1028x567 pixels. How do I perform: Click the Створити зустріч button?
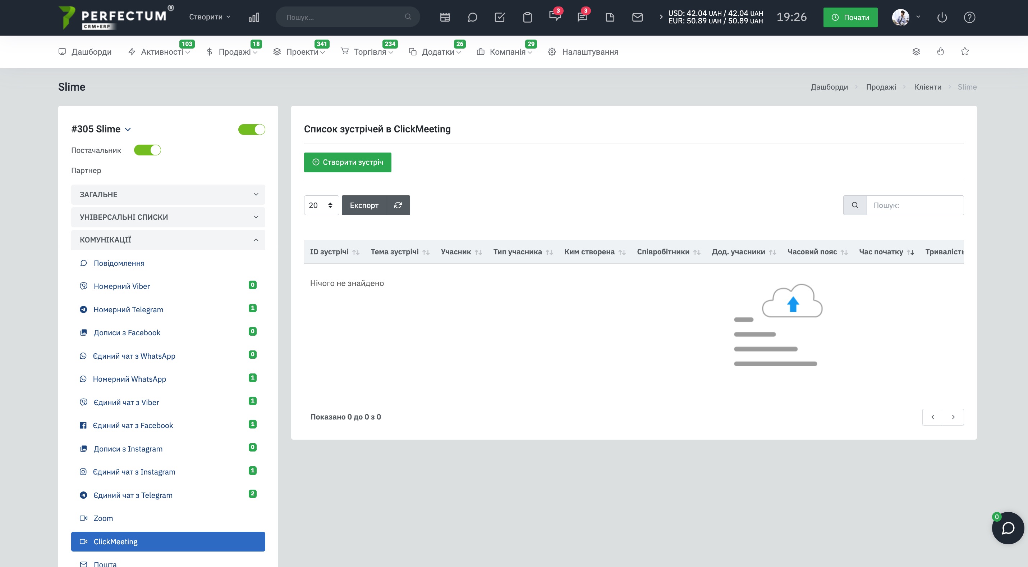point(348,162)
